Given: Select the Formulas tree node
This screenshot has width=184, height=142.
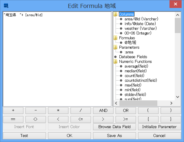Looking at the screenshot, I should point(127,38).
